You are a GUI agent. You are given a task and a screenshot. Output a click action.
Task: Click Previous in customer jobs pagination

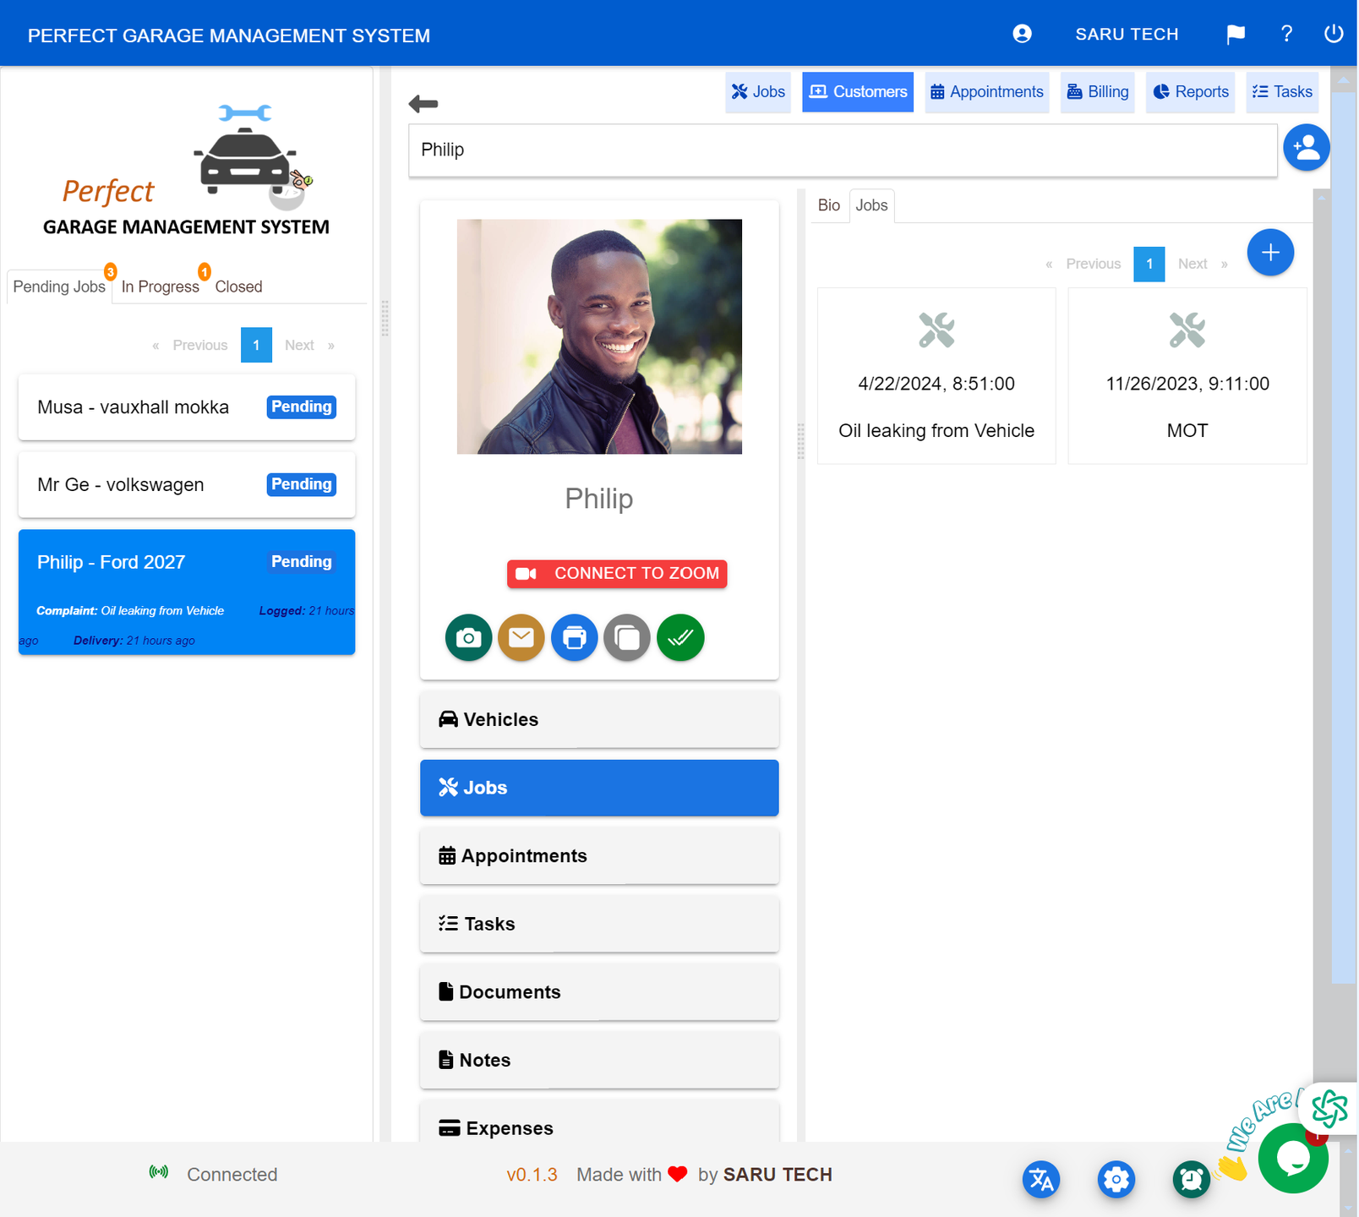coord(1093,264)
